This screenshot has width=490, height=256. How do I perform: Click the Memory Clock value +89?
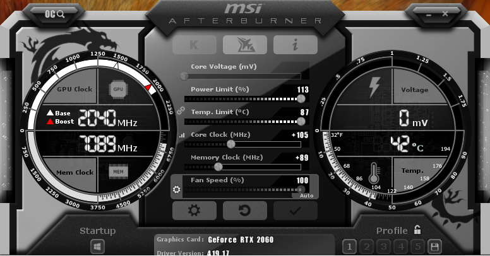pyautogui.click(x=302, y=158)
